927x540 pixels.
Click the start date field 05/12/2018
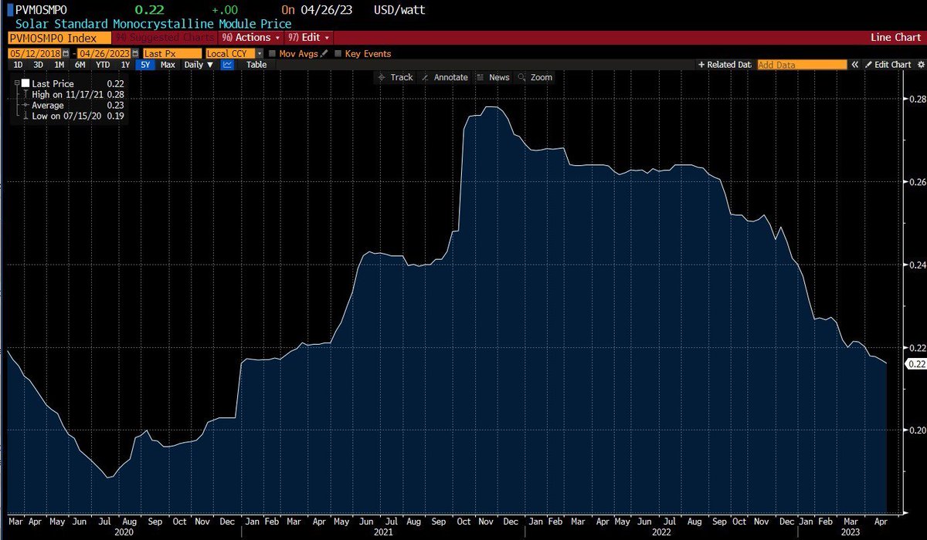34,54
